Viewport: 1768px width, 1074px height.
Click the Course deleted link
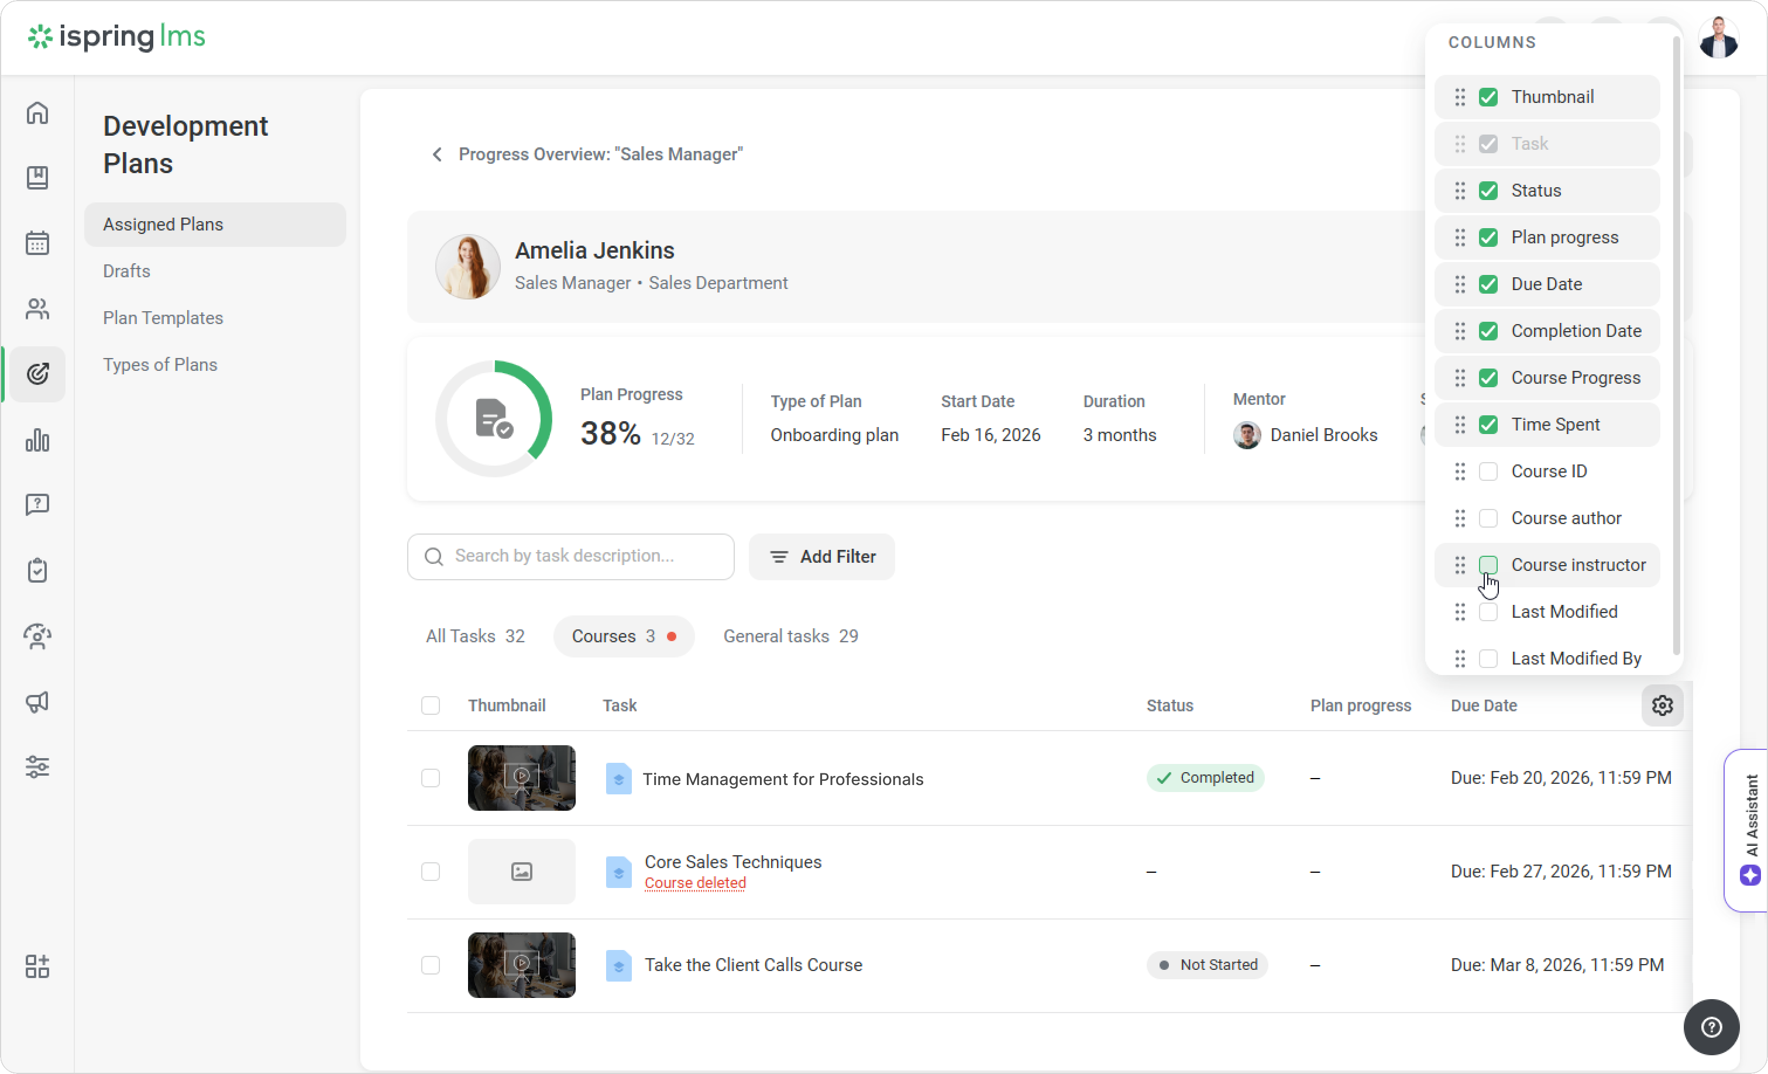(x=694, y=883)
